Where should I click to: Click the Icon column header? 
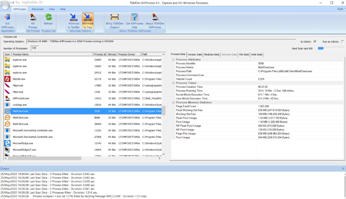(x=8, y=54)
